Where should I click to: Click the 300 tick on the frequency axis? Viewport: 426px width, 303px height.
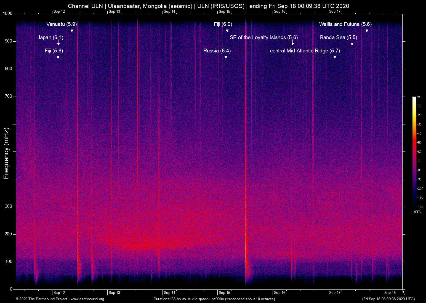(x=9, y=206)
